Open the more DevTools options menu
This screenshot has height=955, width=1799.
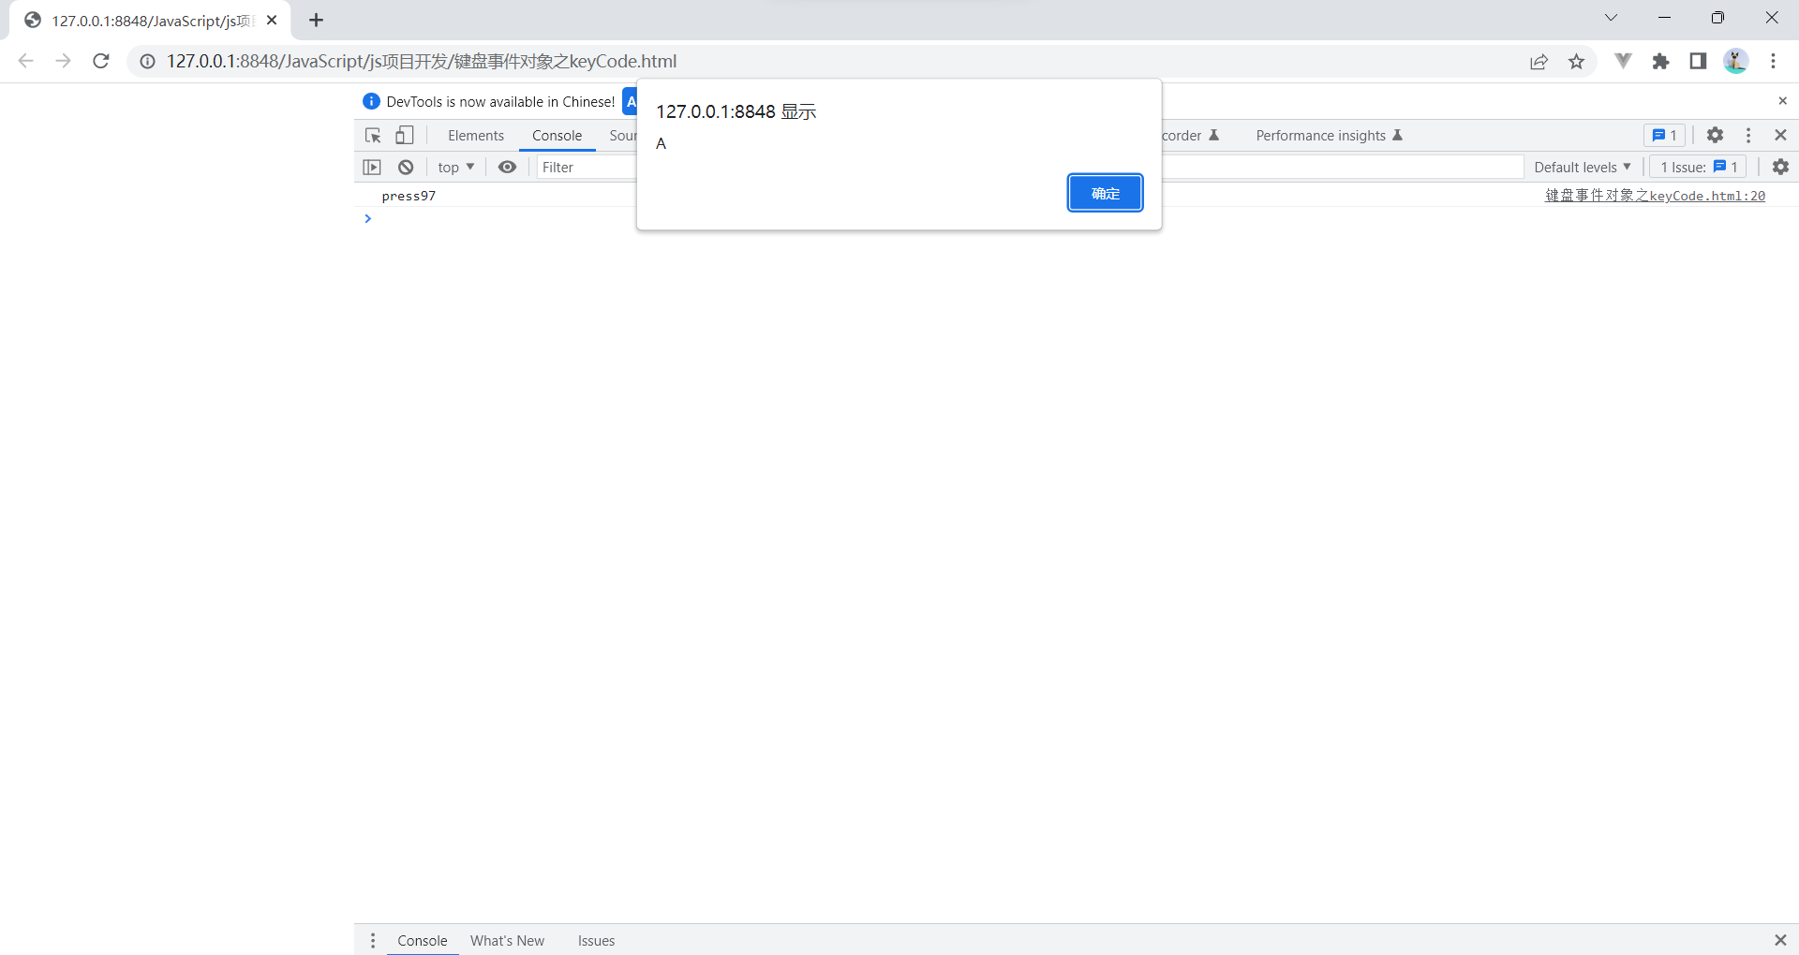pos(1747,135)
